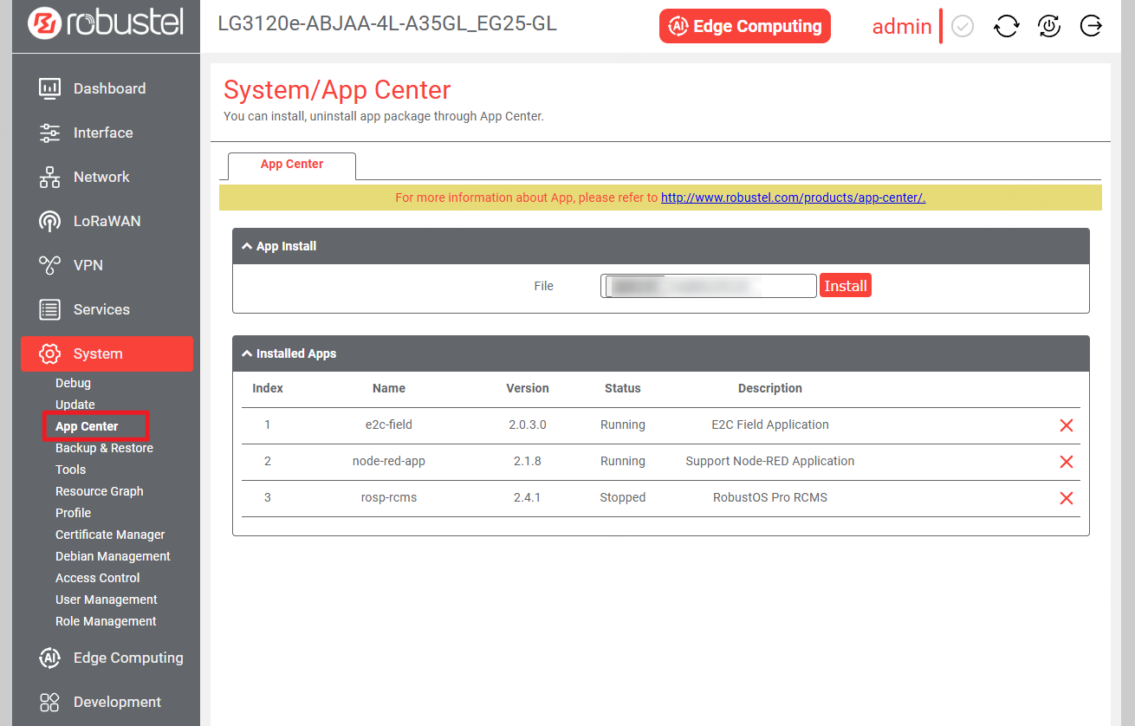Viewport: 1135px width, 726px height.
Task: Select the System menu item
Action: (107, 353)
